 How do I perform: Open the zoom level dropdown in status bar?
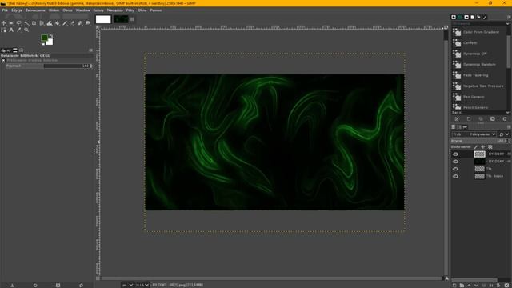pyautogui.click(x=142, y=285)
